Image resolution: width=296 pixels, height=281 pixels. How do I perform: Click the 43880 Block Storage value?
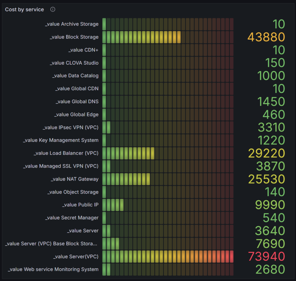(x=266, y=37)
